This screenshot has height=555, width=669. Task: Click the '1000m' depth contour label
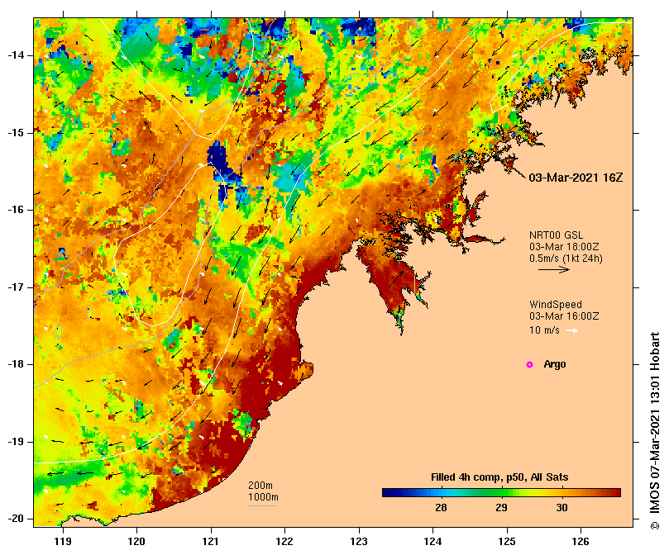coord(263,497)
